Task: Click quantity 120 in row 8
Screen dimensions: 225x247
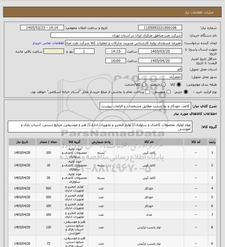Action: [x=48, y=227]
